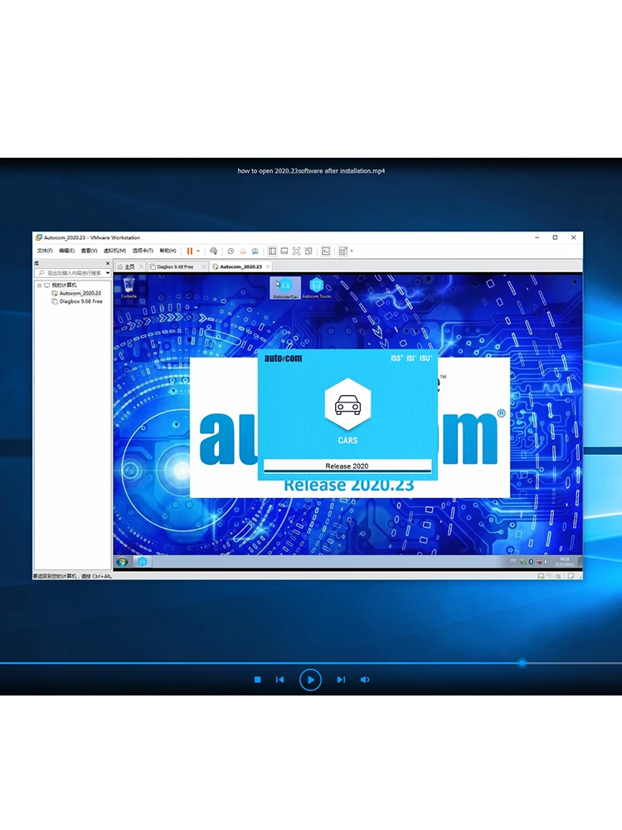Close the Diagbox 9.68 Free tab
622x830 pixels.
pyautogui.click(x=204, y=266)
